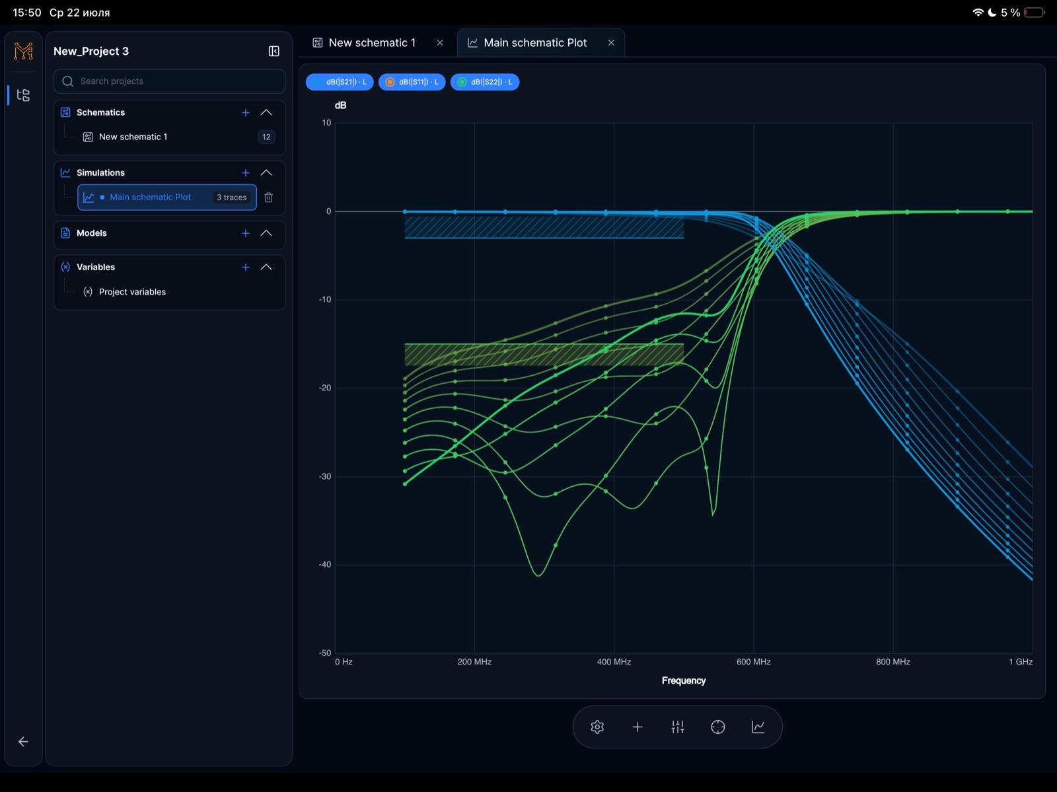Image resolution: width=1057 pixels, height=792 pixels.
Task: Open plot settings gear in bottom toolbar
Action: (597, 727)
